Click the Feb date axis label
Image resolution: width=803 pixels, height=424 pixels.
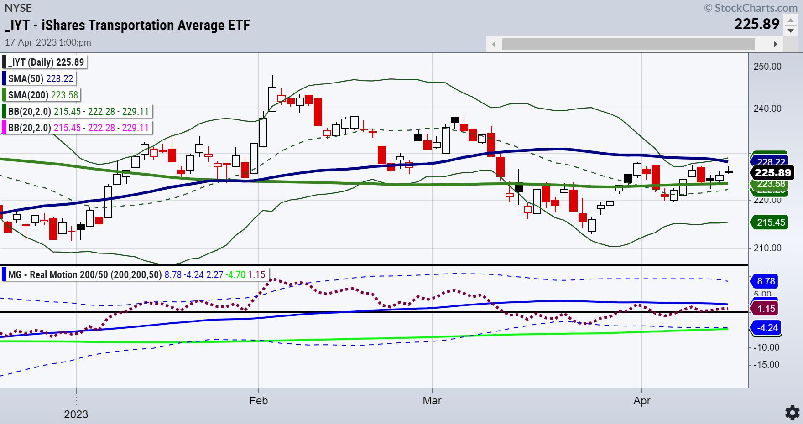tap(259, 401)
